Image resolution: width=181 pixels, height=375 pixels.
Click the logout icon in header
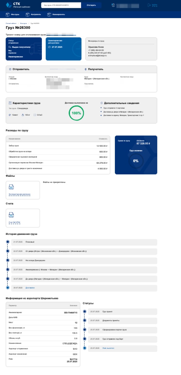click(148, 5)
